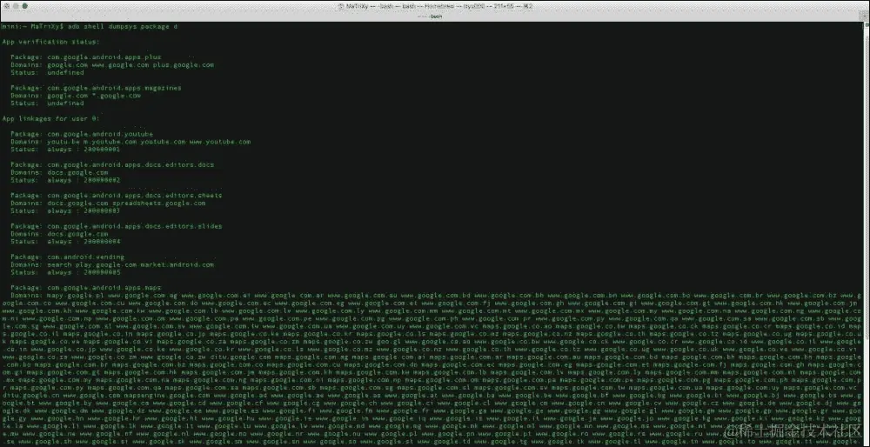Click the domains line containing market.android.com

112,265
